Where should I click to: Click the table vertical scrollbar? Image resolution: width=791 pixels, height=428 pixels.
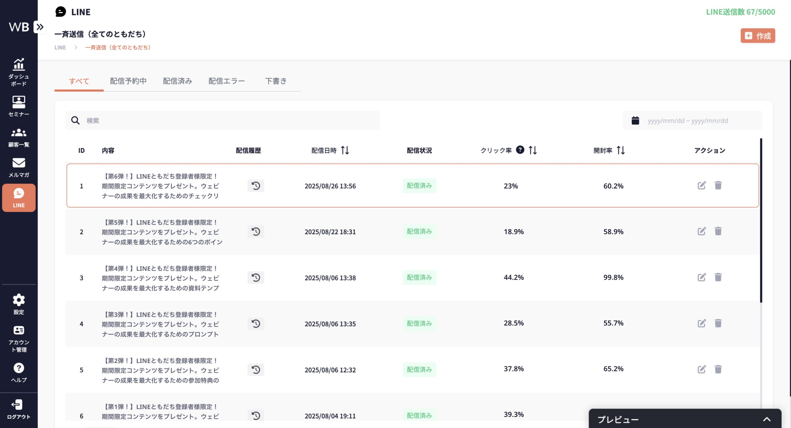(761, 220)
